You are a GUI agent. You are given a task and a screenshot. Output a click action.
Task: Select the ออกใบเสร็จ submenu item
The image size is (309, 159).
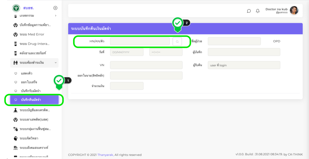[x=29, y=82]
